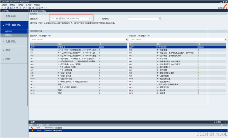Select ZSW1 bit0 row 1 = 准备接通

tap(178, 50)
